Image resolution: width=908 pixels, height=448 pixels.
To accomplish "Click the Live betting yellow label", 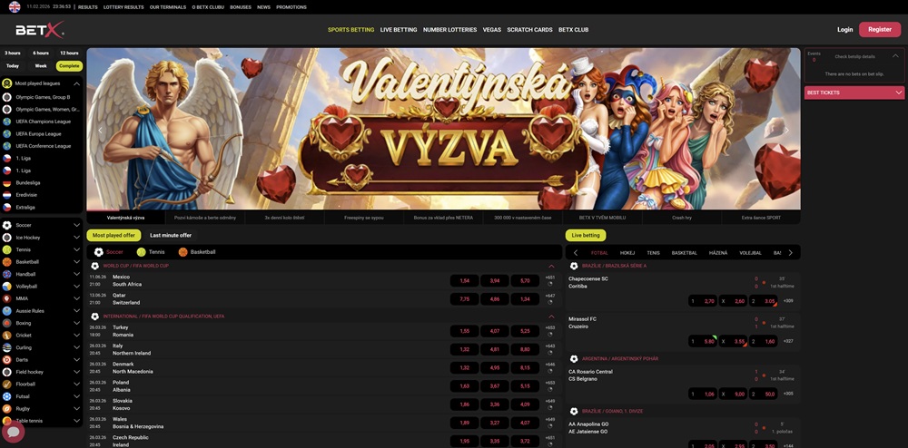I will [586, 235].
